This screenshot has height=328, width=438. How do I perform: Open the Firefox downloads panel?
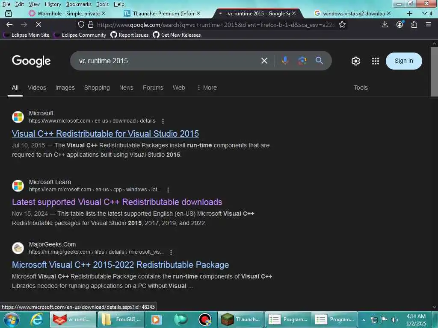pyautogui.click(x=385, y=24)
